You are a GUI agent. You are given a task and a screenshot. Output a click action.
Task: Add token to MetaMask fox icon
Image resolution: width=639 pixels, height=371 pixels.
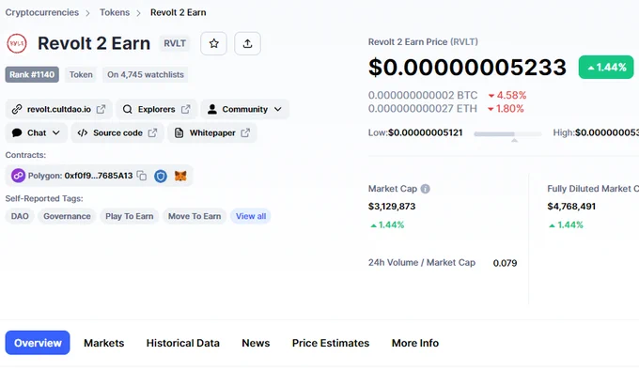(180, 176)
